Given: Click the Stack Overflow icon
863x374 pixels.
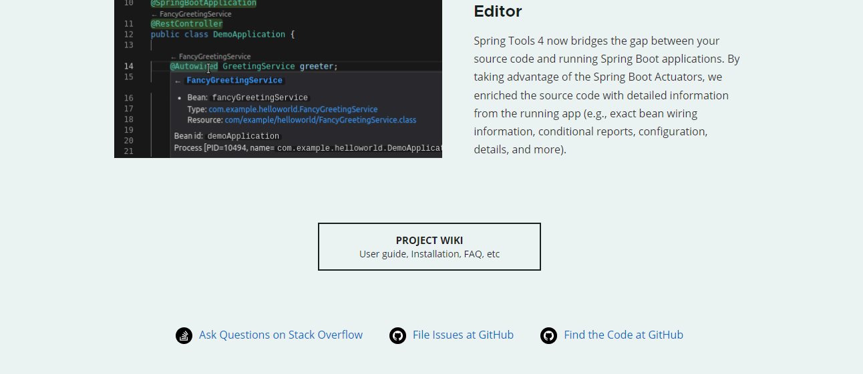Looking at the screenshot, I should click(x=184, y=335).
